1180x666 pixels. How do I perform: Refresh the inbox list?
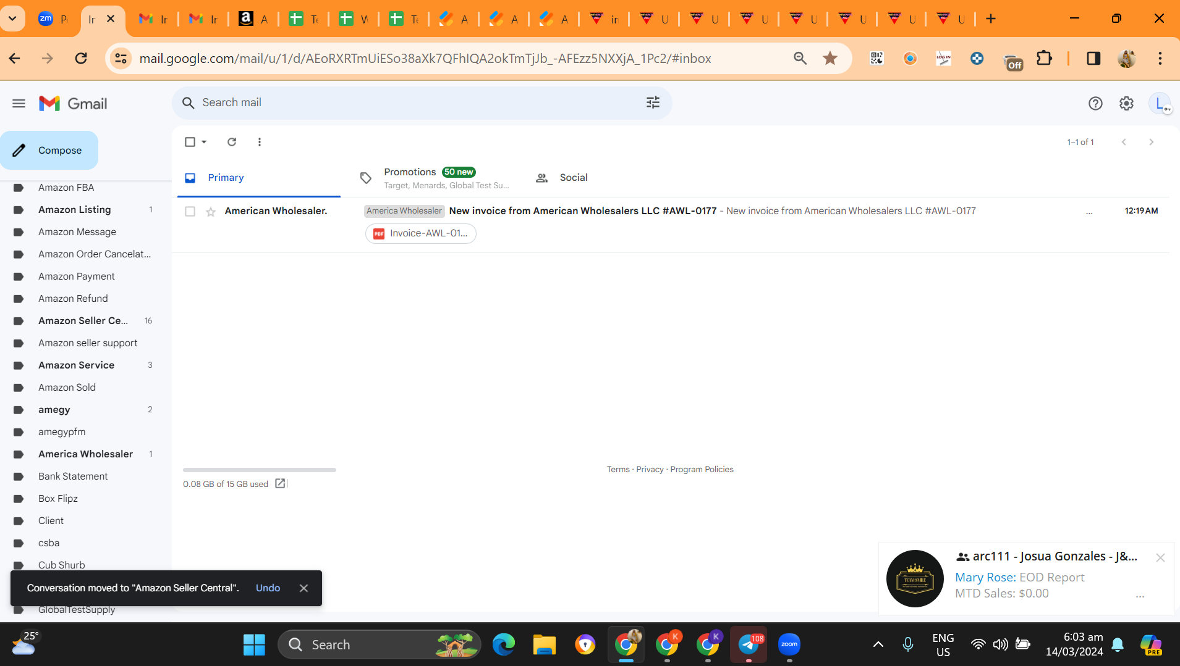pos(232,142)
